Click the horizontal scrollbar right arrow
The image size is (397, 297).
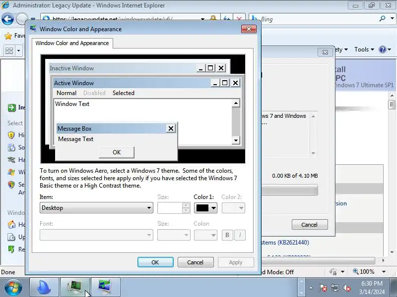pyautogui.click(x=383, y=260)
